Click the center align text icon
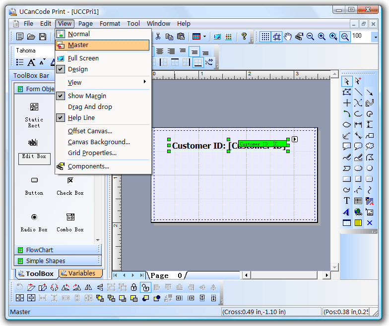Image resolution: width=389 pixels, height=326 pixels. point(160,52)
